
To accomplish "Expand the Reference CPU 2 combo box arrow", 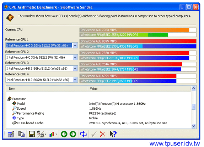I will (x=75, y=57).
